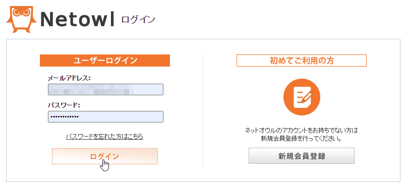
Task: Click the orange circular registration memo icon
Action: tap(302, 97)
